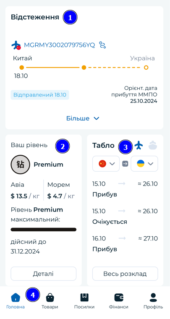Open tracking number MGRMY3002079756YQ
170x319 pixels.
point(59,45)
